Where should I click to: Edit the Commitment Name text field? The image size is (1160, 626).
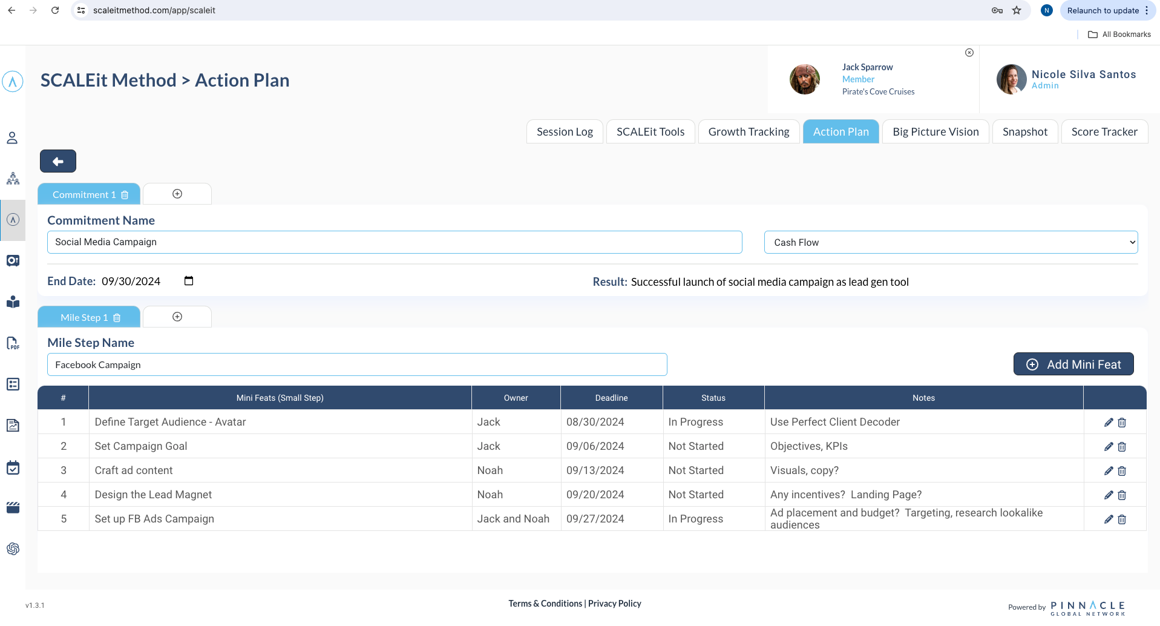click(x=394, y=242)
